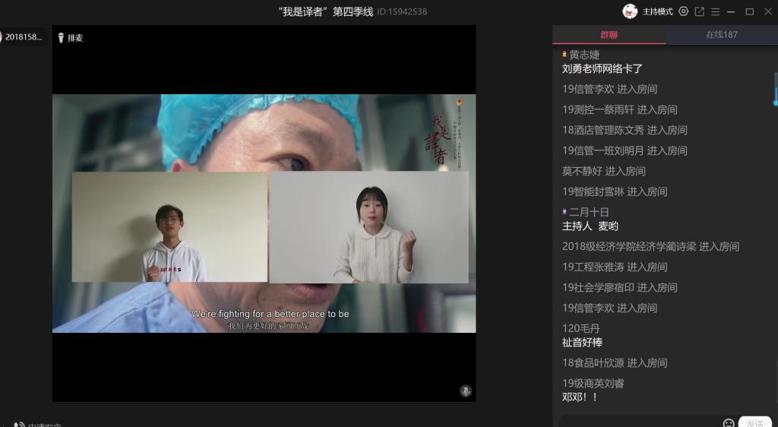The width and height of the screenshot is (778, 427).
Task: Open the 在线187 online users tab
Action: point(721,35)
